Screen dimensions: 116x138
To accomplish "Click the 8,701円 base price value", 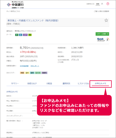I will pos(25,48).
